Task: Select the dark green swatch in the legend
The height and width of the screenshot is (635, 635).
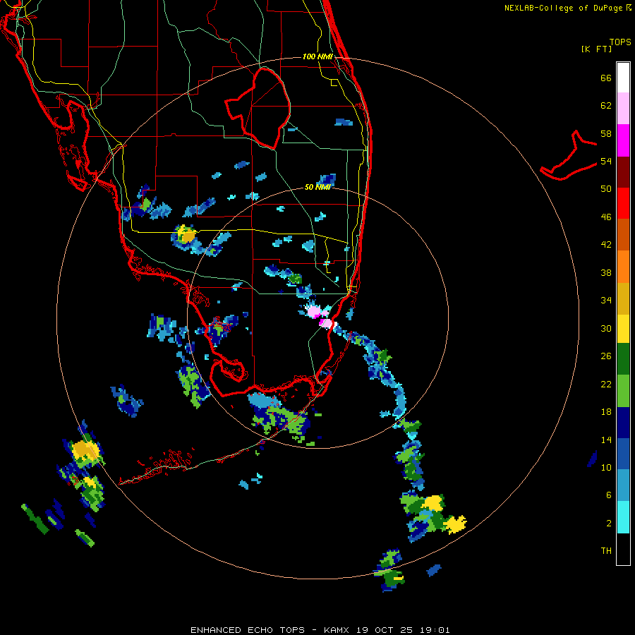Action: (623, 359)
